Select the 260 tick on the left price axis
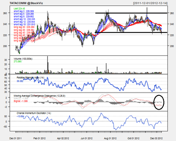 (x=5, y=13)
